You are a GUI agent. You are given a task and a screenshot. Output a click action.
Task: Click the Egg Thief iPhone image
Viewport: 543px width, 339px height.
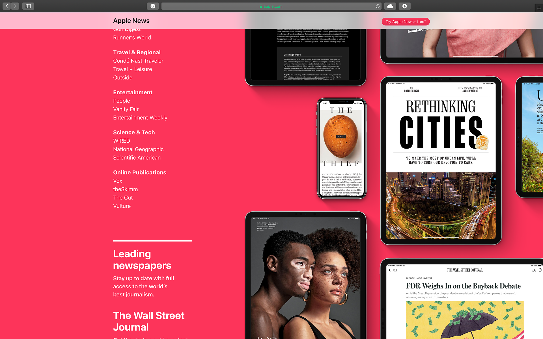click(341, 148)
